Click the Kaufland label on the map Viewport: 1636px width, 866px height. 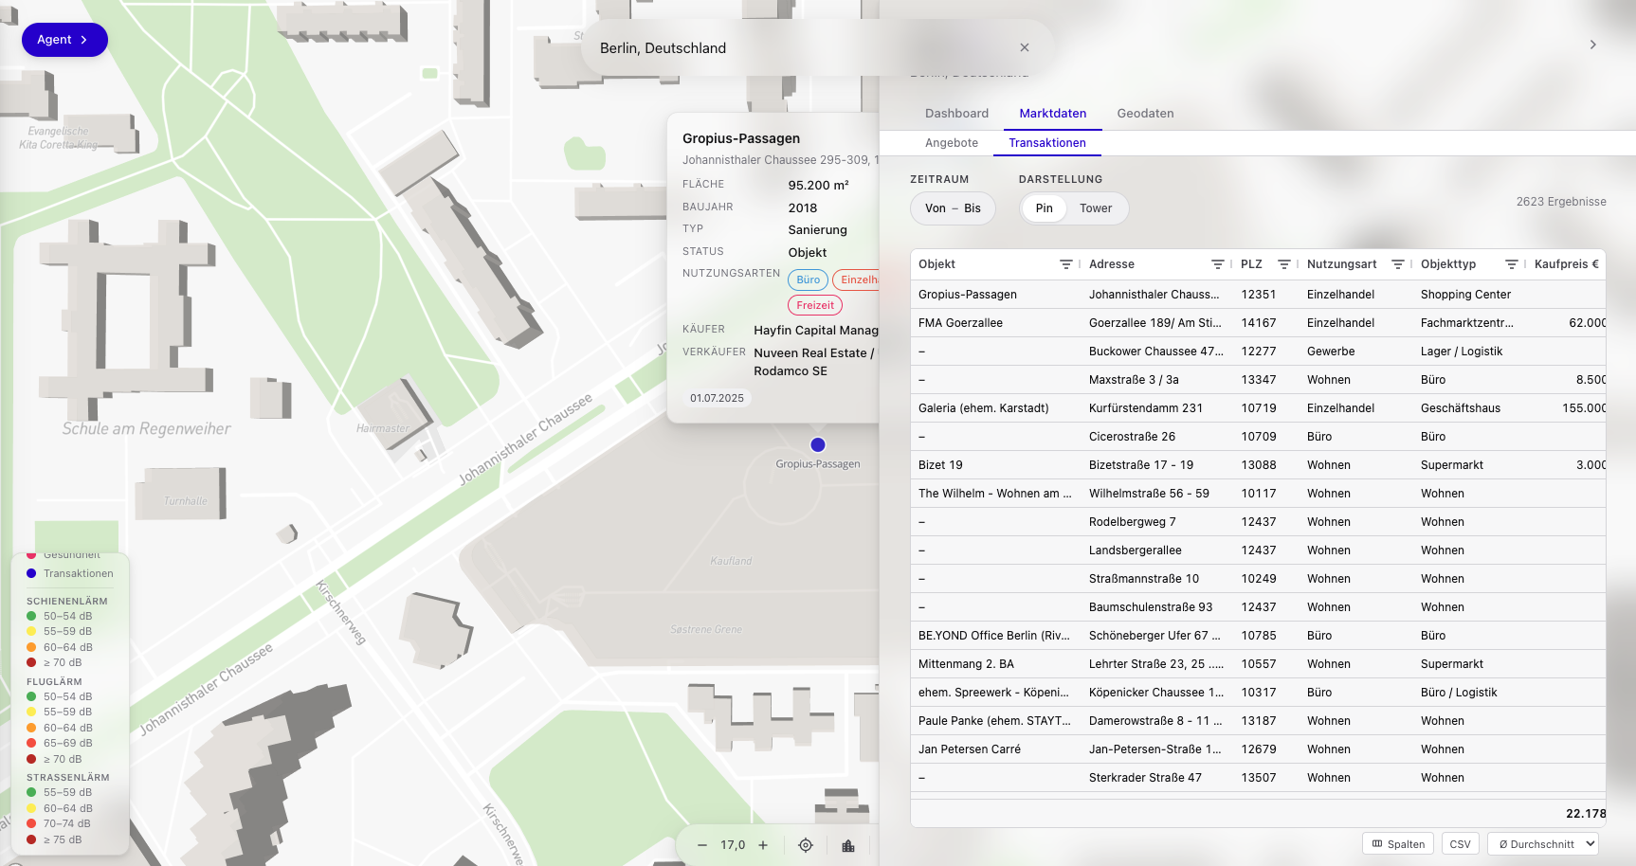coord(731,561)
